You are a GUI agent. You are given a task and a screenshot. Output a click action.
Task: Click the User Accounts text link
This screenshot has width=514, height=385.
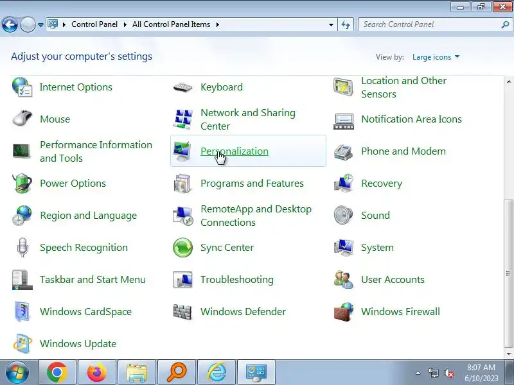click(x=393, y=280)
